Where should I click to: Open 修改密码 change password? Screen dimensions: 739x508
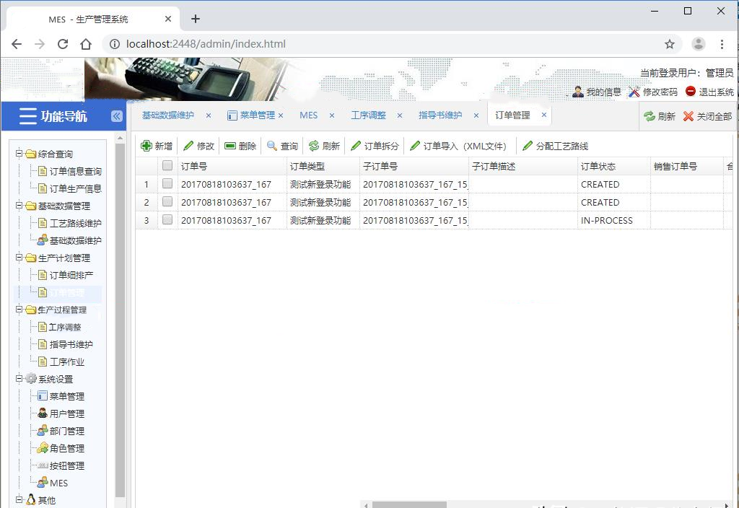pyautogui.click(x=653, y=92)
